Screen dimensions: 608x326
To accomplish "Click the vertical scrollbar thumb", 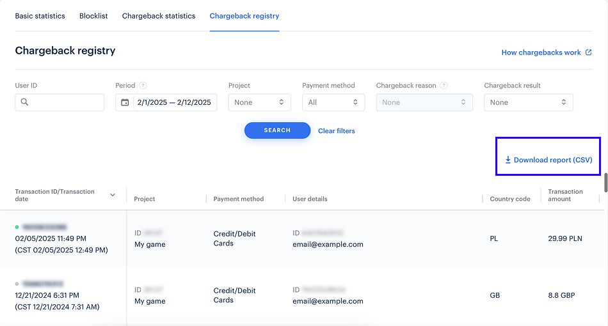I will click(605, 182).
